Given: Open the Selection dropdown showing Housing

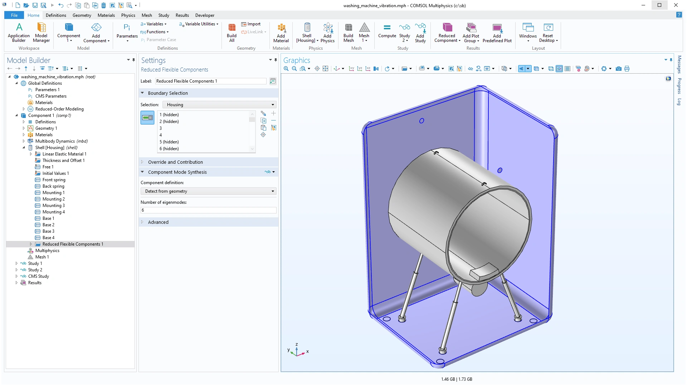Looking at the screenshot, I should [219, 105].
